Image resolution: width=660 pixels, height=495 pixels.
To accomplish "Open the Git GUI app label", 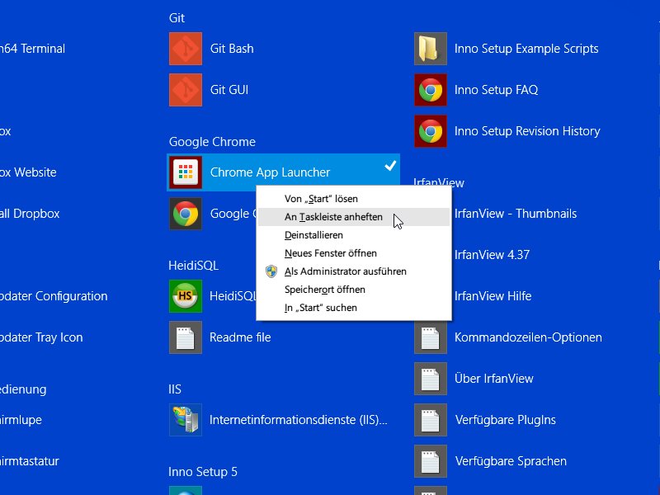I will click(229, 90).
